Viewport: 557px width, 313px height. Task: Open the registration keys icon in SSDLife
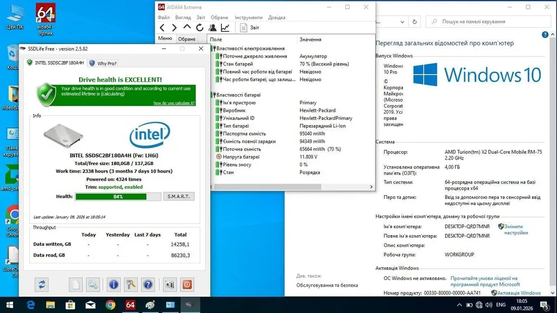[131, 284]
